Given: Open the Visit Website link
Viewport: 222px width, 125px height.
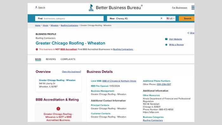Looking at the screenshot, I should pyautogui.click(x=175, y=39).
